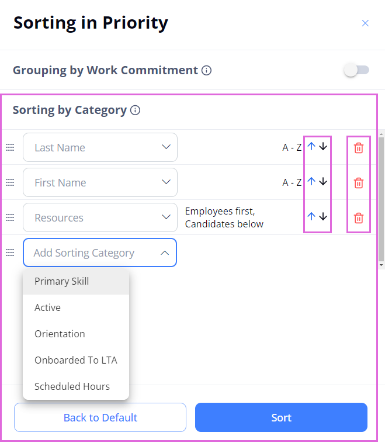Pick Onboarded To LTA option

pos(76,360)
